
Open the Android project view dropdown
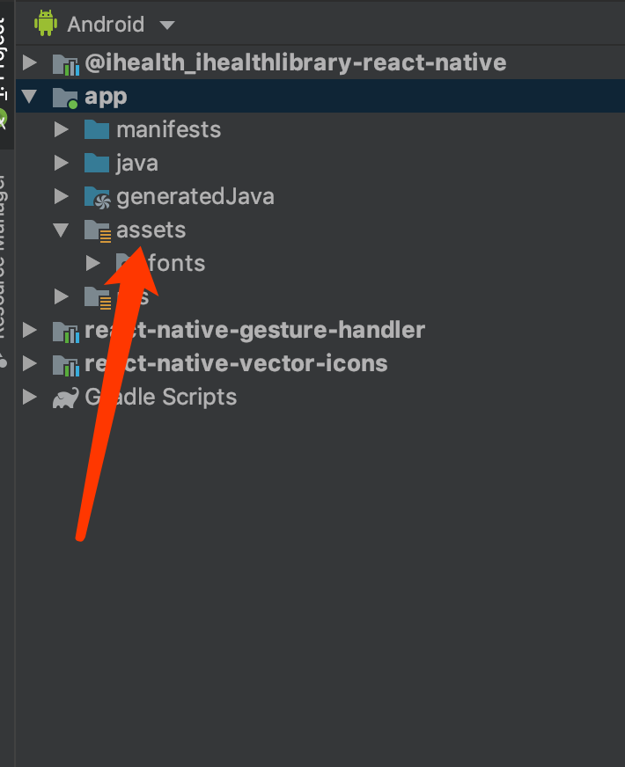[167, 25]
